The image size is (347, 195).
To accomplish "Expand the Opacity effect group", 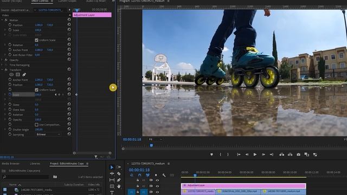I will (x=2, y=60).
